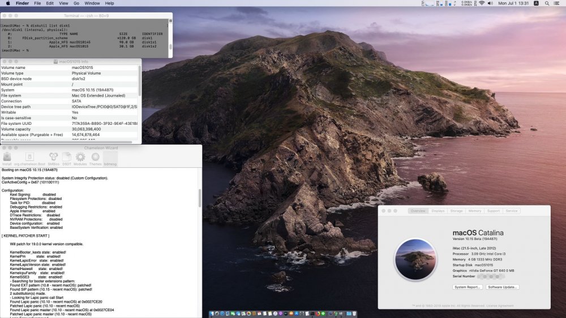Select the bdmesg toolbar item

point(110,159)
